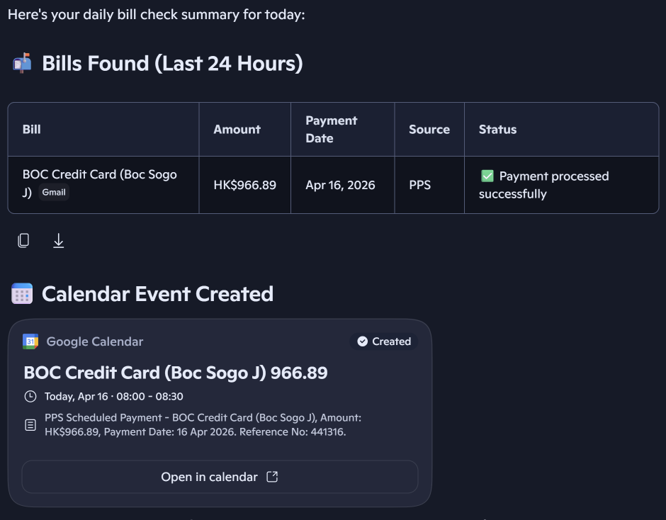Screen dimensions: 666x520
Task: Open the Gmail source badge
Action: (x=54, y=193)
